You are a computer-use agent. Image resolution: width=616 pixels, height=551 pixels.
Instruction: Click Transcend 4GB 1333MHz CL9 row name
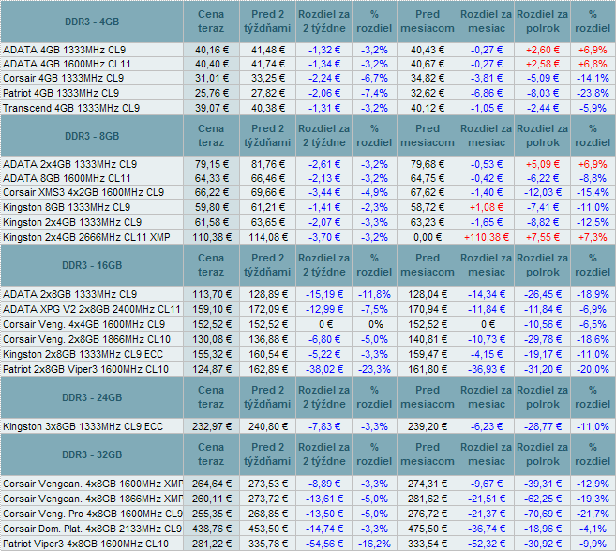[x=71, y=108]
